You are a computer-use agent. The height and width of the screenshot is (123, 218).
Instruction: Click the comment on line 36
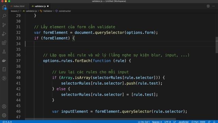click(116, 55)
